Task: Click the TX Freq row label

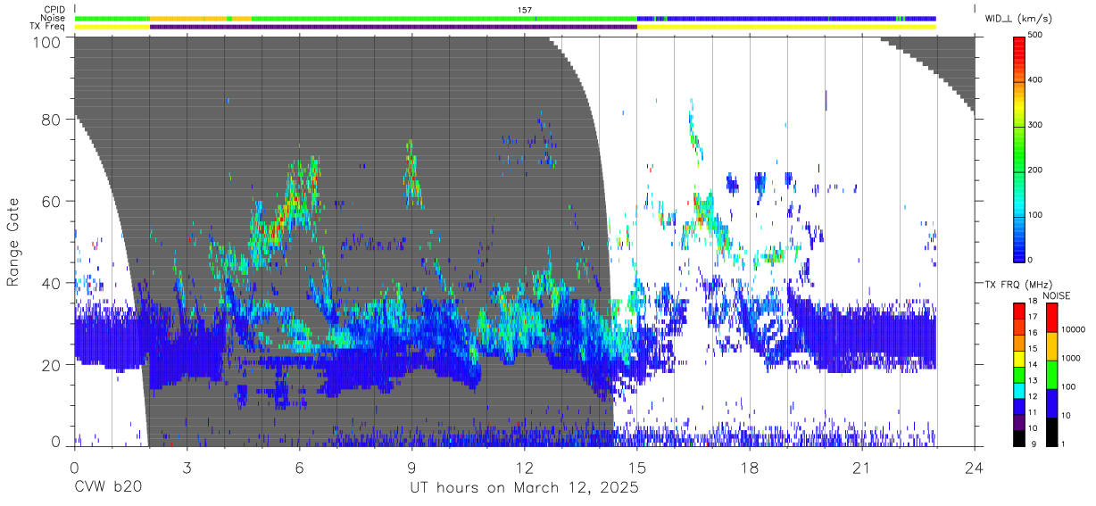Action: tap(47, 27)
